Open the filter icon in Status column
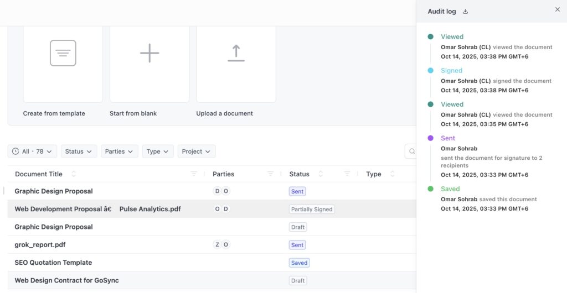 (347, 174)
